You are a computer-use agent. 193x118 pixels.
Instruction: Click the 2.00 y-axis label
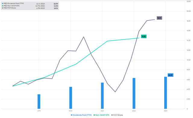(x=188, y=99)
